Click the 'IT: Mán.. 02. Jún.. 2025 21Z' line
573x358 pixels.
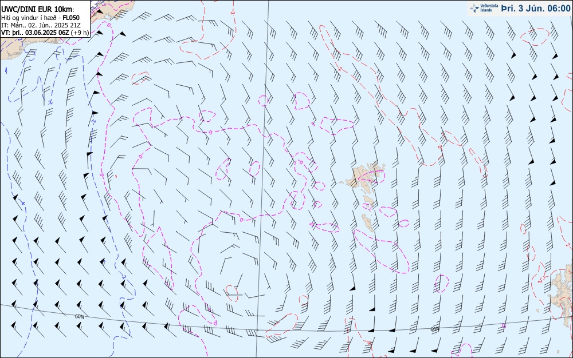(41, 25)
